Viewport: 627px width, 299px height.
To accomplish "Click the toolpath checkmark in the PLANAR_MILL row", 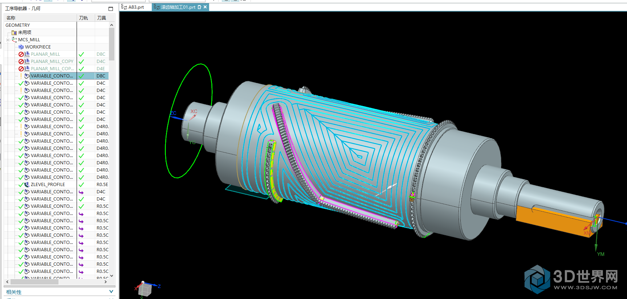I will point(81,54).
